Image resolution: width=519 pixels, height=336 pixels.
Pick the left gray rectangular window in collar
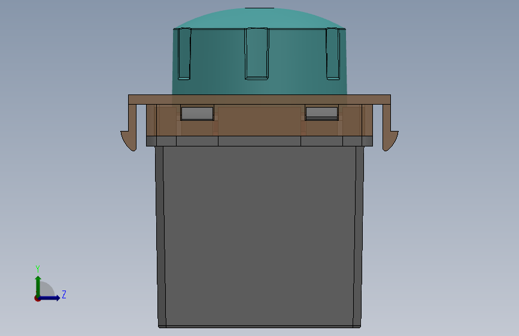point(197,113)
